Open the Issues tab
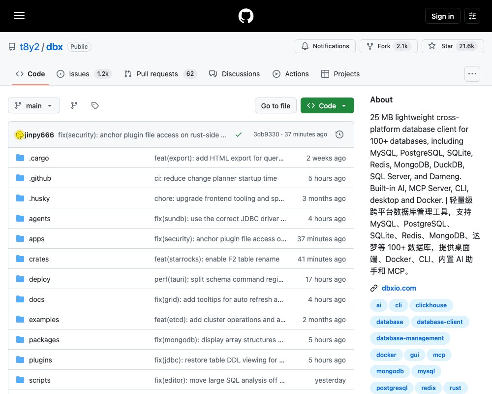The width and height of the screenshot is (492, 394). coord(84,74)
